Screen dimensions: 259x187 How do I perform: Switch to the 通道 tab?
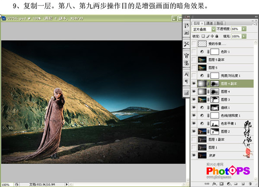click(x=210, y=23)
